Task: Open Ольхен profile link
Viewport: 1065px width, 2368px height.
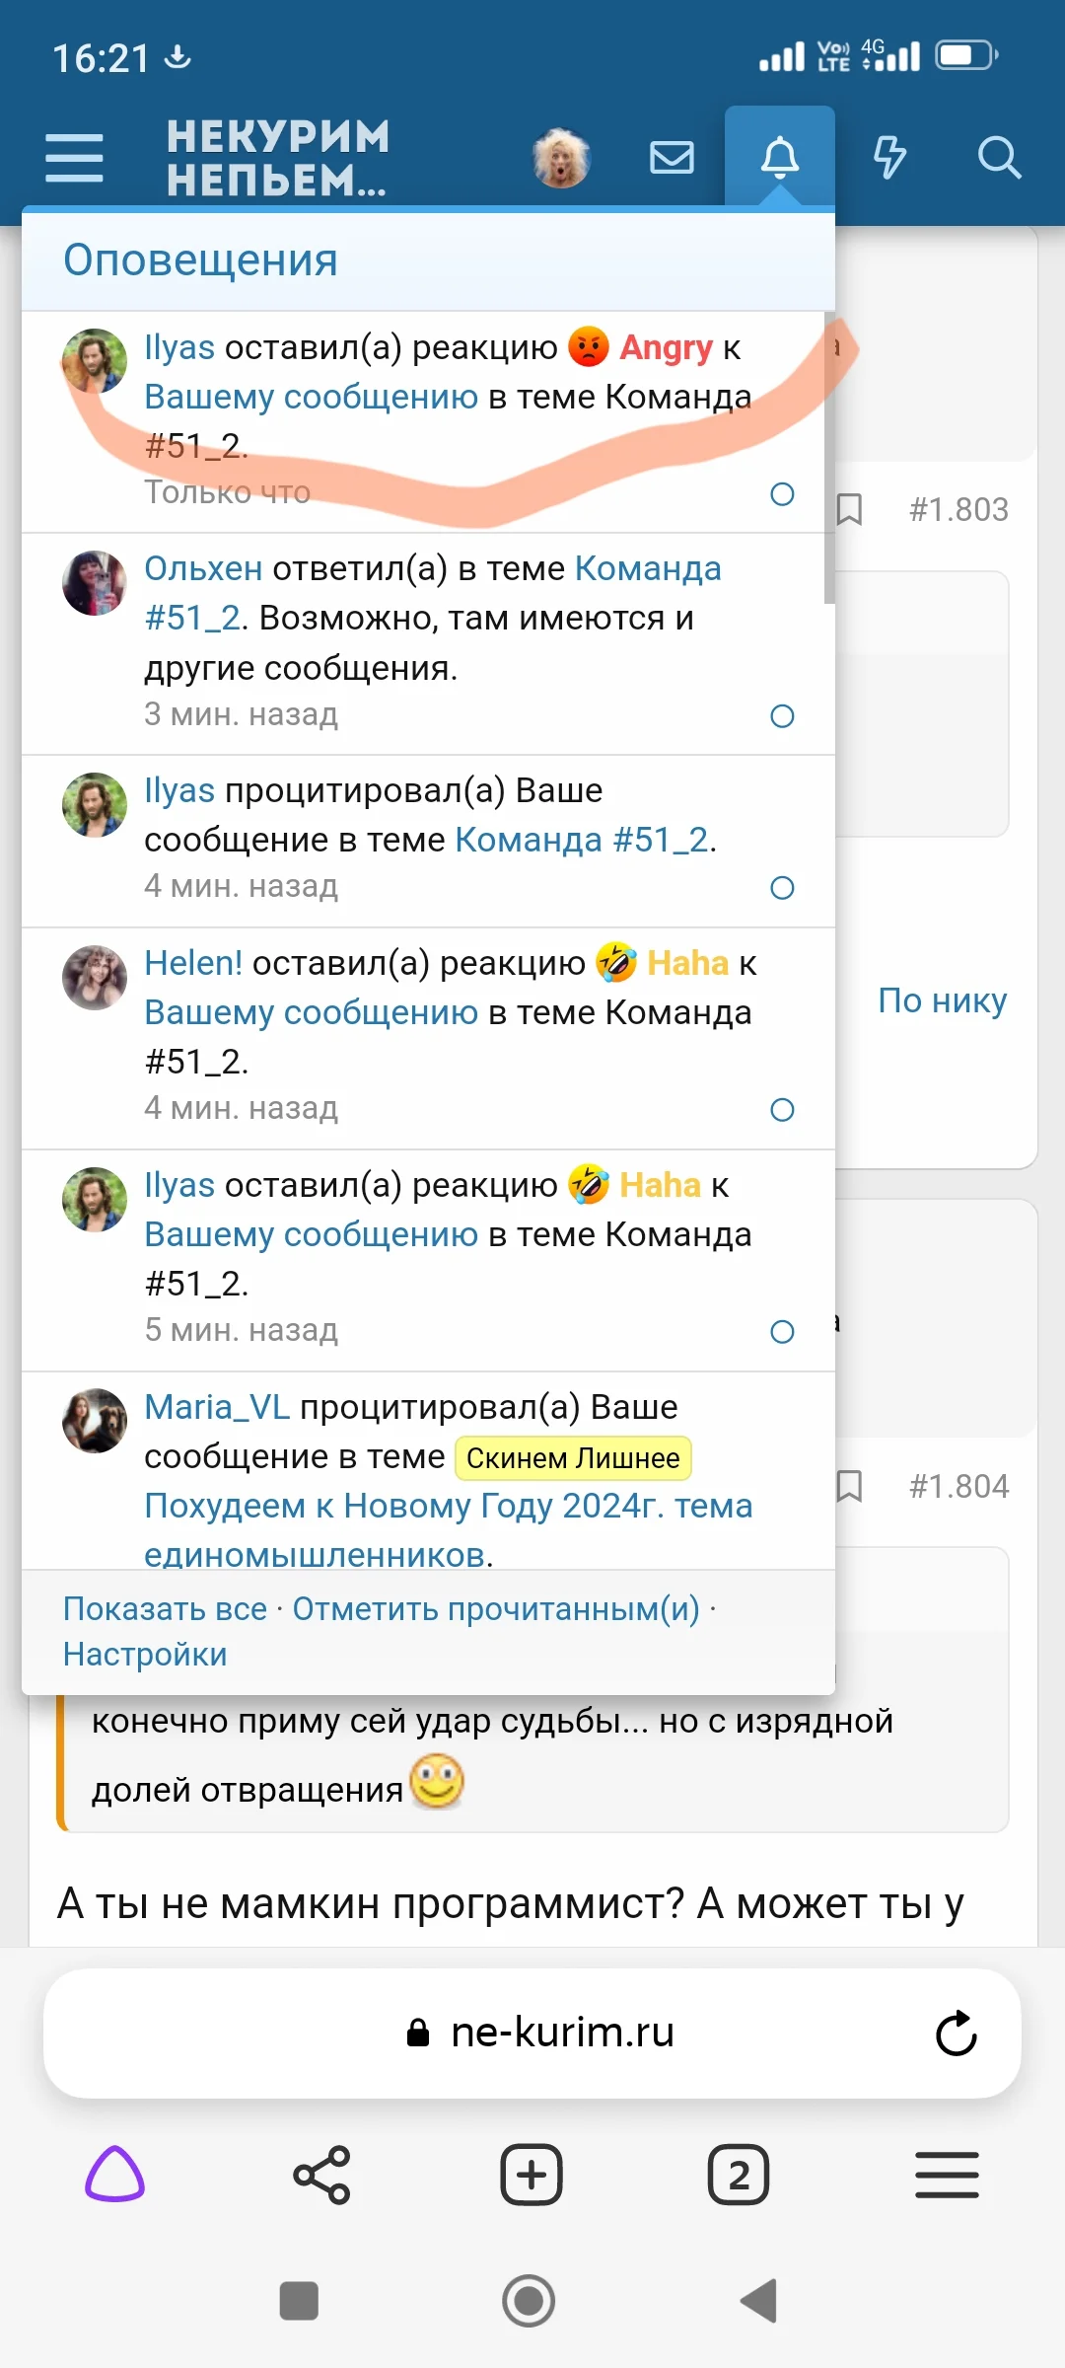Action: (203, 568)
